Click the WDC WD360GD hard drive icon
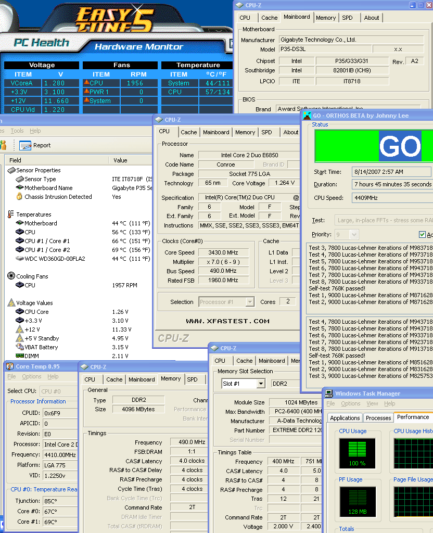433x533 pixels. click(20, 258)
